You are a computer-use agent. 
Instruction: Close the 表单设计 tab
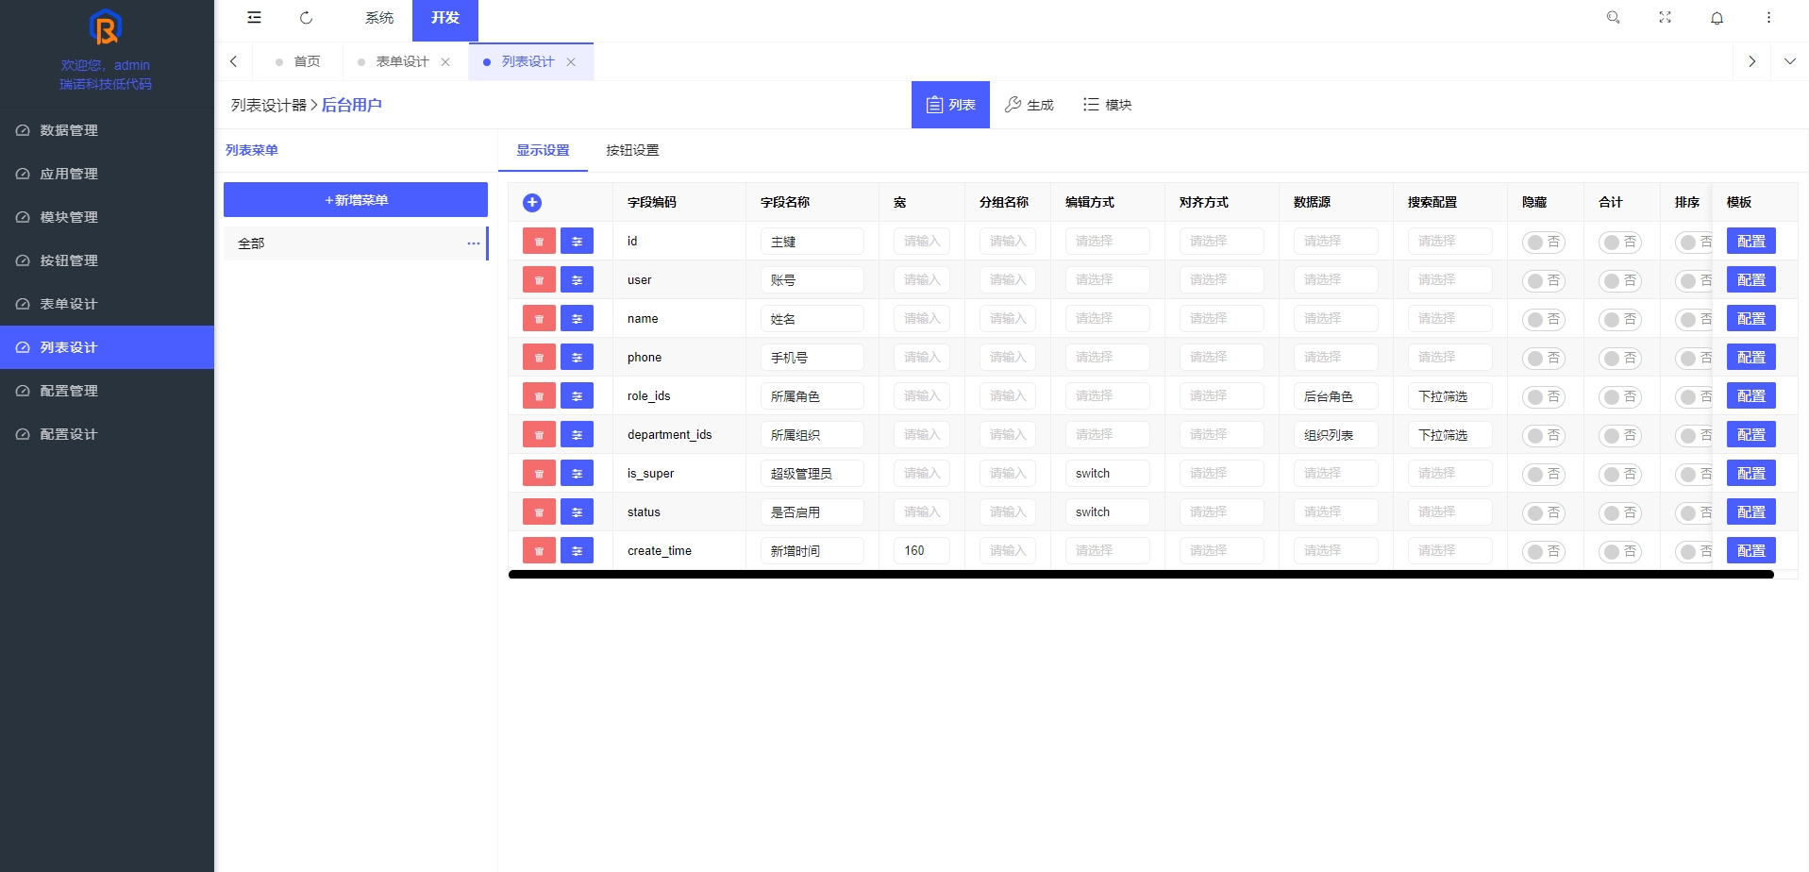pos(445,62)
